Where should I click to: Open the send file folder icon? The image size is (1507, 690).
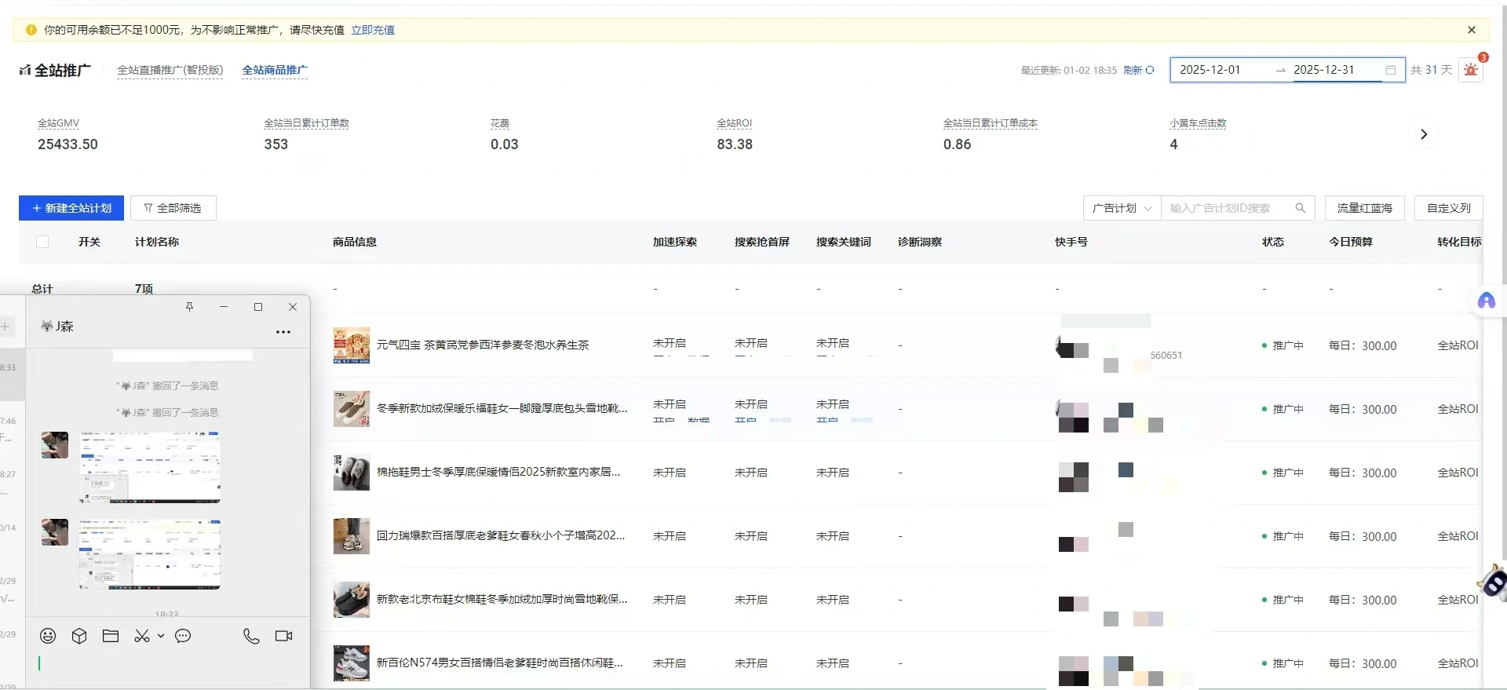tap(111, 636)
